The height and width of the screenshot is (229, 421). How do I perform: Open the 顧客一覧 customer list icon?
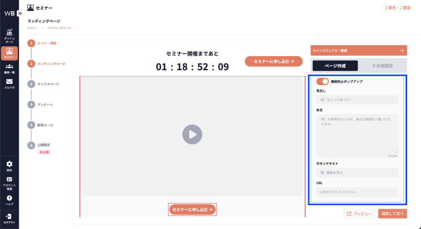(9, 66)
